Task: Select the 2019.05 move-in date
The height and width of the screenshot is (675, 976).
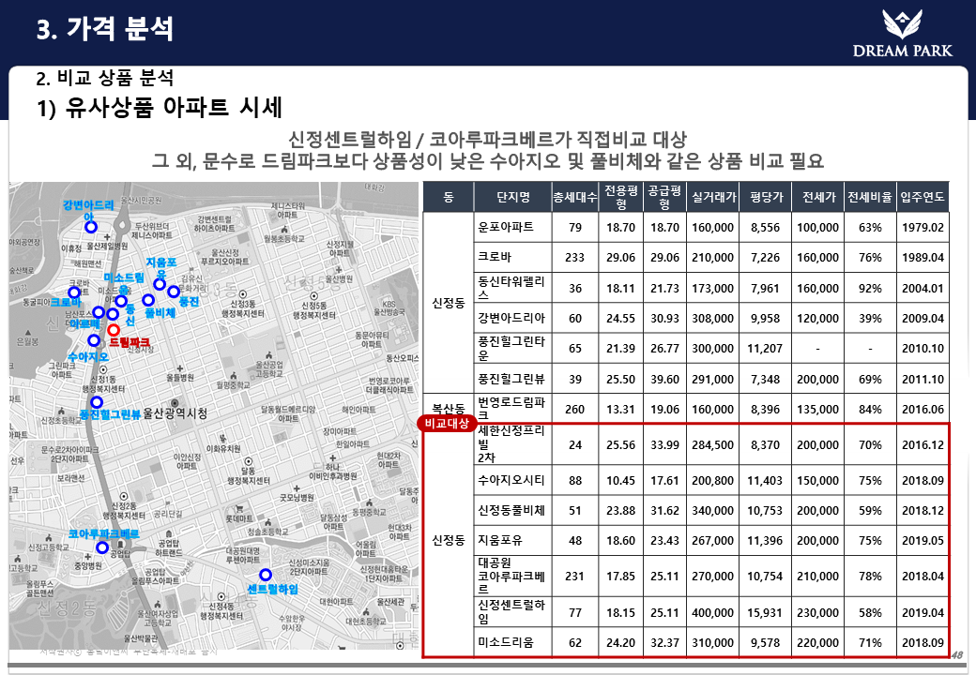Action: tap(923, 541)
